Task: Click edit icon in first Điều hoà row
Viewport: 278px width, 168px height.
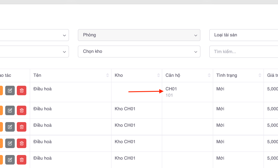Action: click(10, 90)
